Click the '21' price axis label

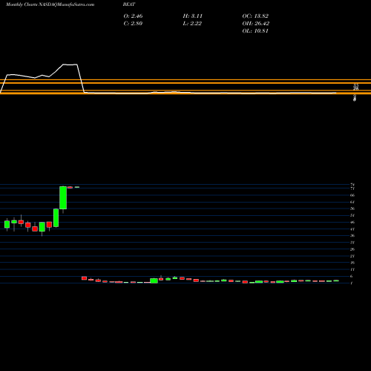[x=352, y=256]
